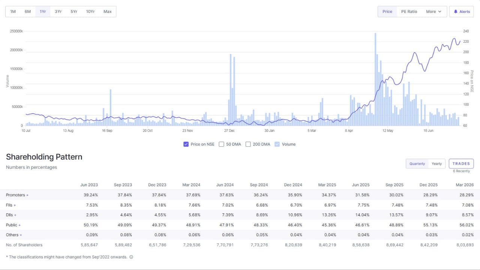
Task: Click the plus icon next to Public
Action: pos(19,225)
